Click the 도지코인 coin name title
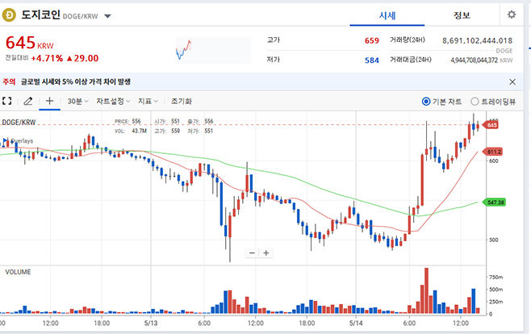This screenshot has height=334, width=531. tap(40, 15)
